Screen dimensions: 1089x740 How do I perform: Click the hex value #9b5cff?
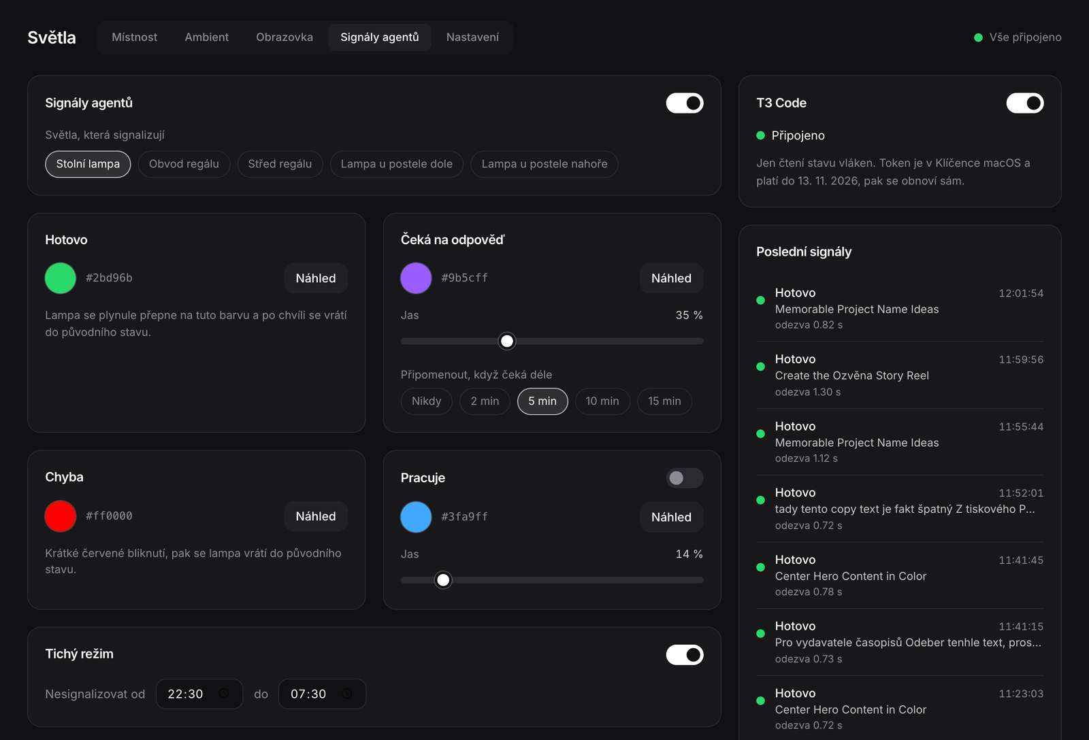tap(464, 278)
